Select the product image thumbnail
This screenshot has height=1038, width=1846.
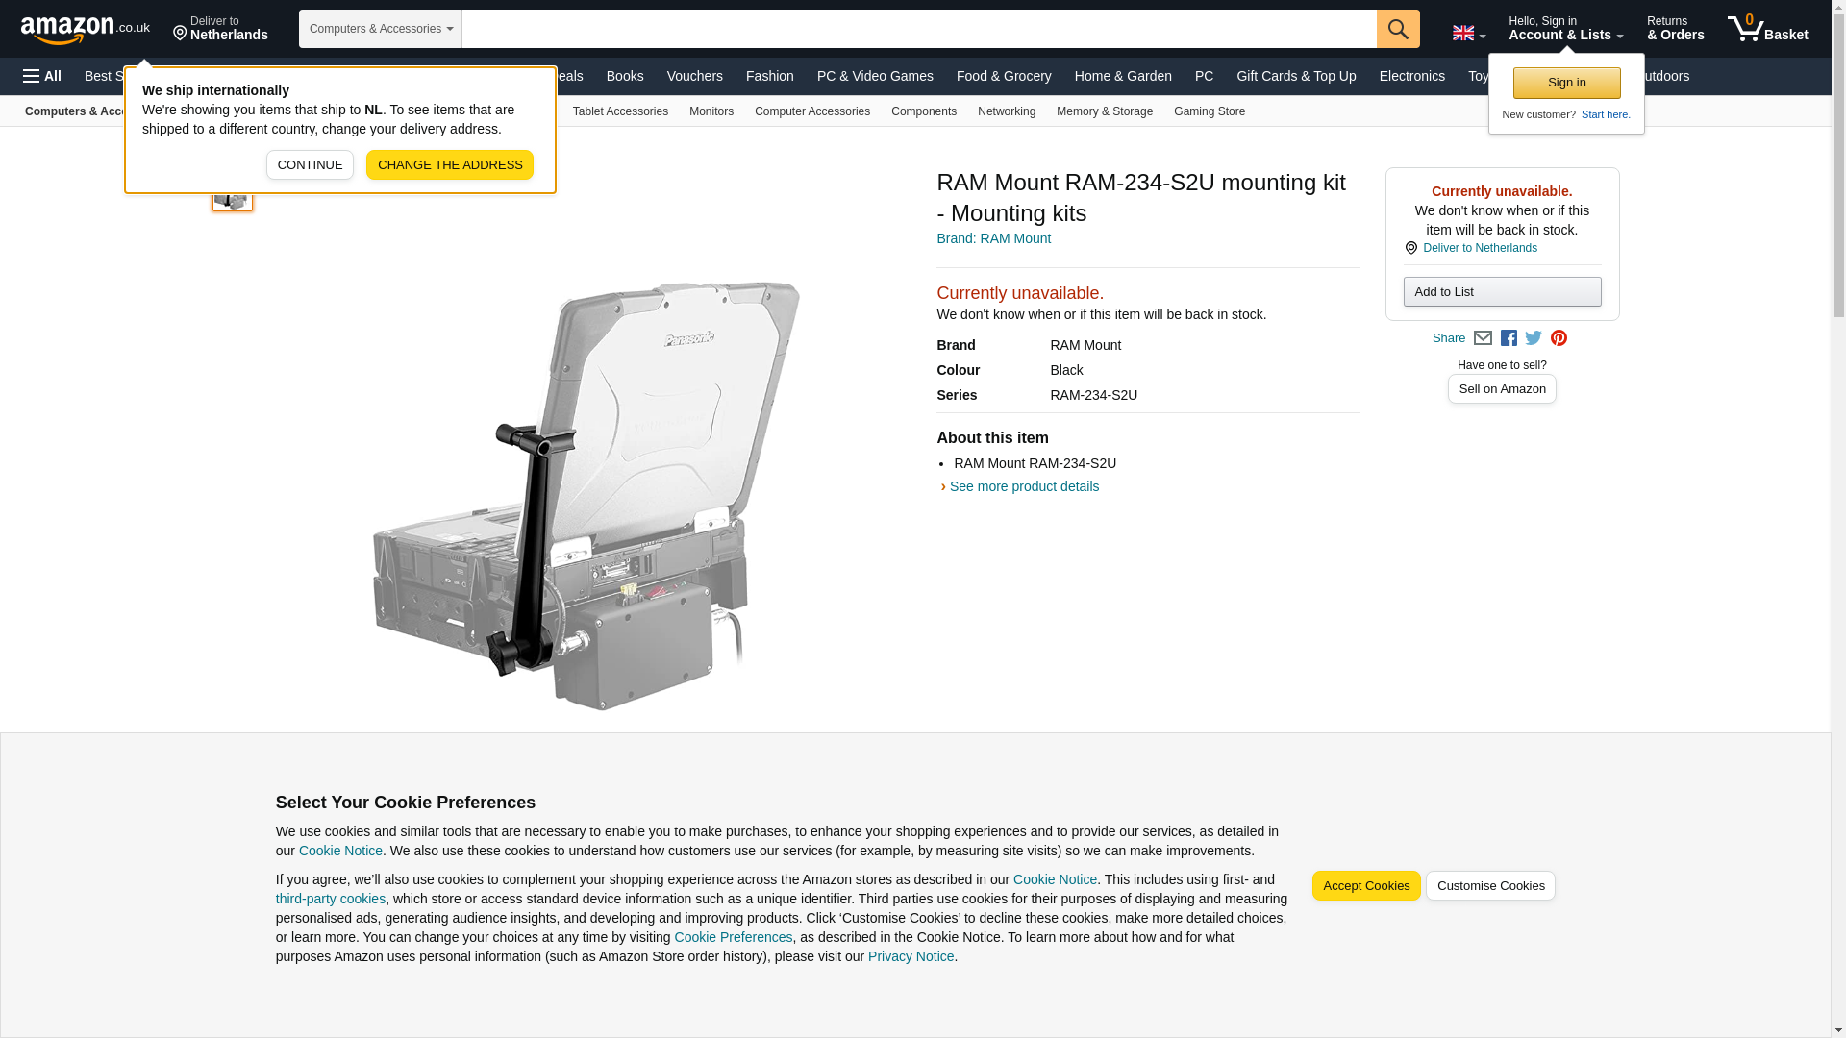(232, 196)
